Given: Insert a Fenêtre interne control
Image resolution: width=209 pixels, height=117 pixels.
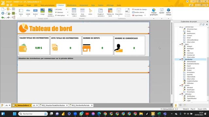Looking at the screenshot, I should (138, 12).
